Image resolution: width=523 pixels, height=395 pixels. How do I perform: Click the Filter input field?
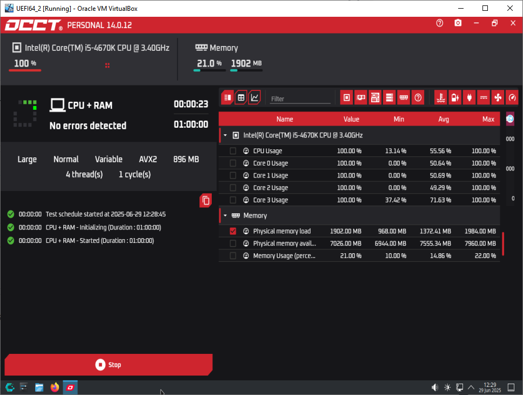point(300,99)
